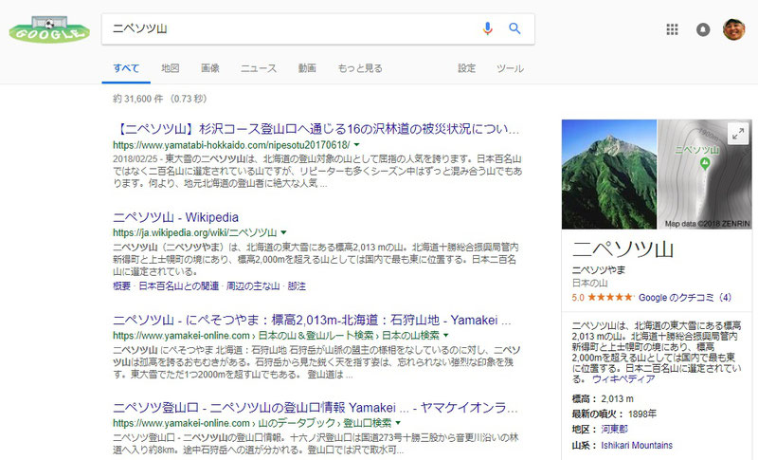Open the 杉沢コース登山口 result title
Image resolution: width=758 pixels, height=460 pixels.
click(316, 129)
